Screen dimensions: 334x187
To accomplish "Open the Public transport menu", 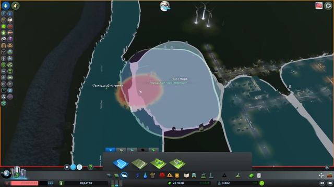I will click(x=194, y=176).
